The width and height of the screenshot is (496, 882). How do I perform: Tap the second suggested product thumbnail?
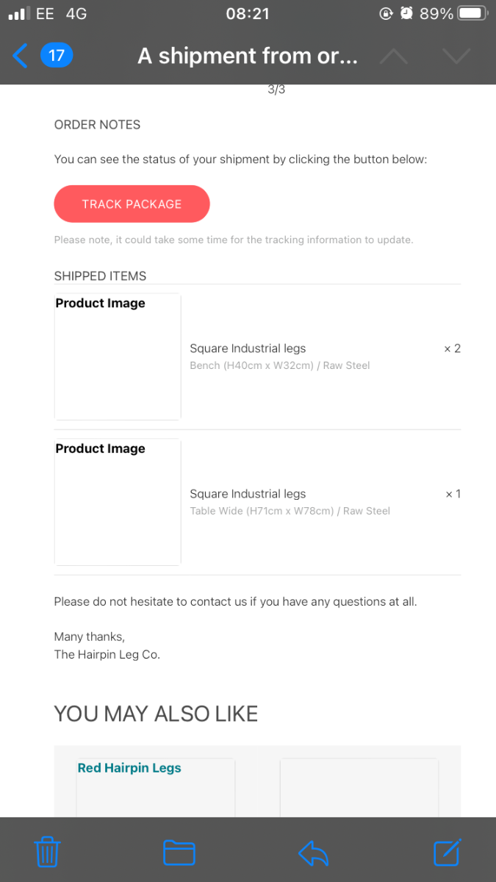(359, 787)
